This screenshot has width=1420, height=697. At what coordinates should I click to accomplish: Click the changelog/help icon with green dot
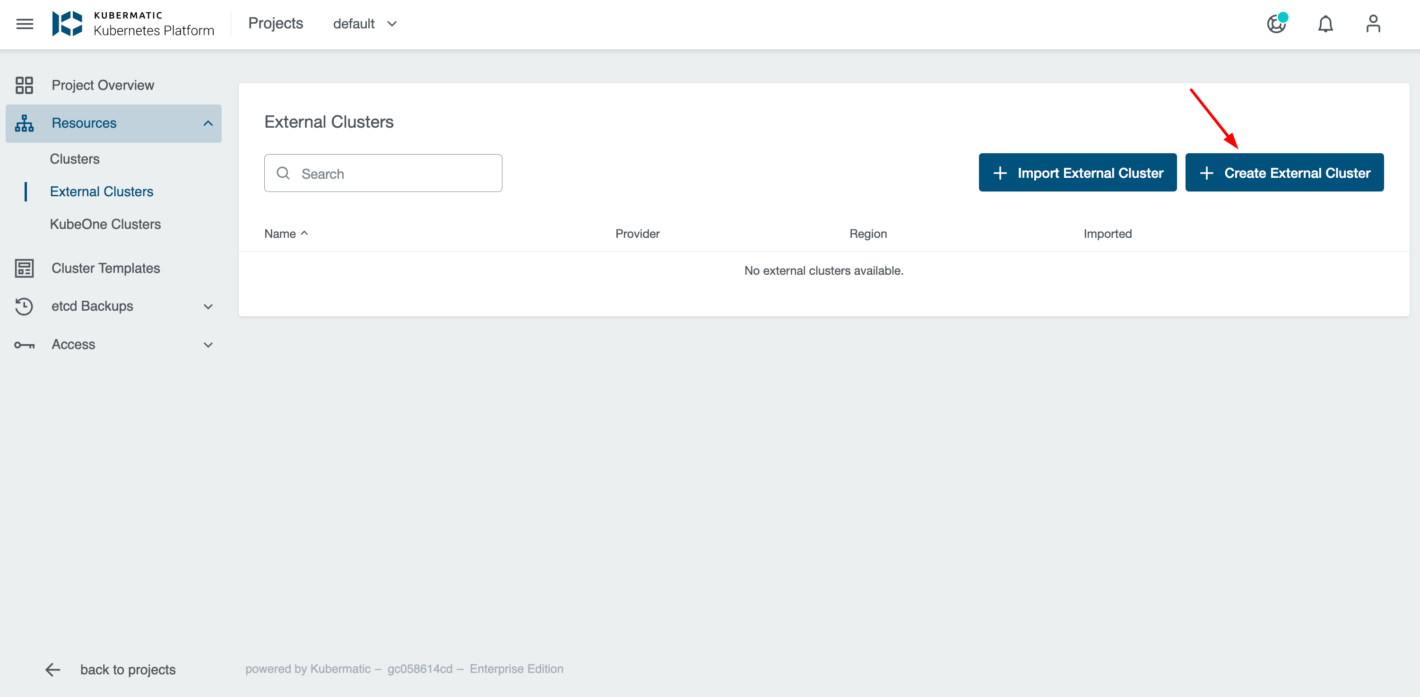[1277, 24]
